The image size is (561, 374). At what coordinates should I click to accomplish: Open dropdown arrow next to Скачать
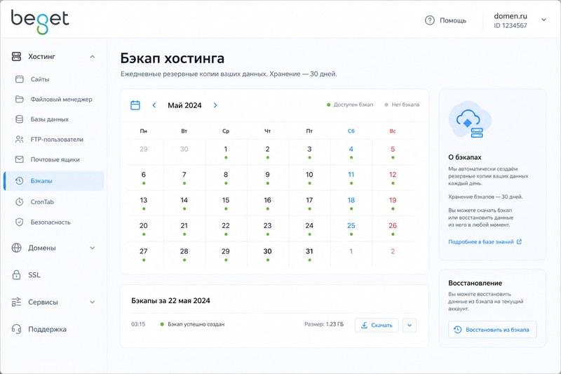410,326
